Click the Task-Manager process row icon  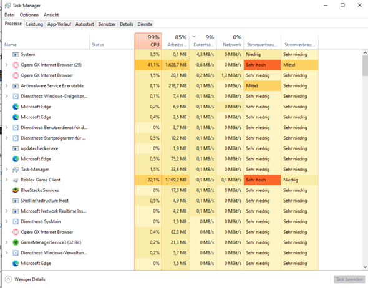[x=16, y=170]
